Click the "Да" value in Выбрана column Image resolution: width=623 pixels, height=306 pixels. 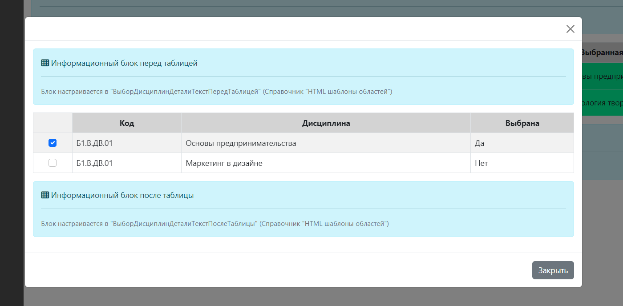click(479, 143)
